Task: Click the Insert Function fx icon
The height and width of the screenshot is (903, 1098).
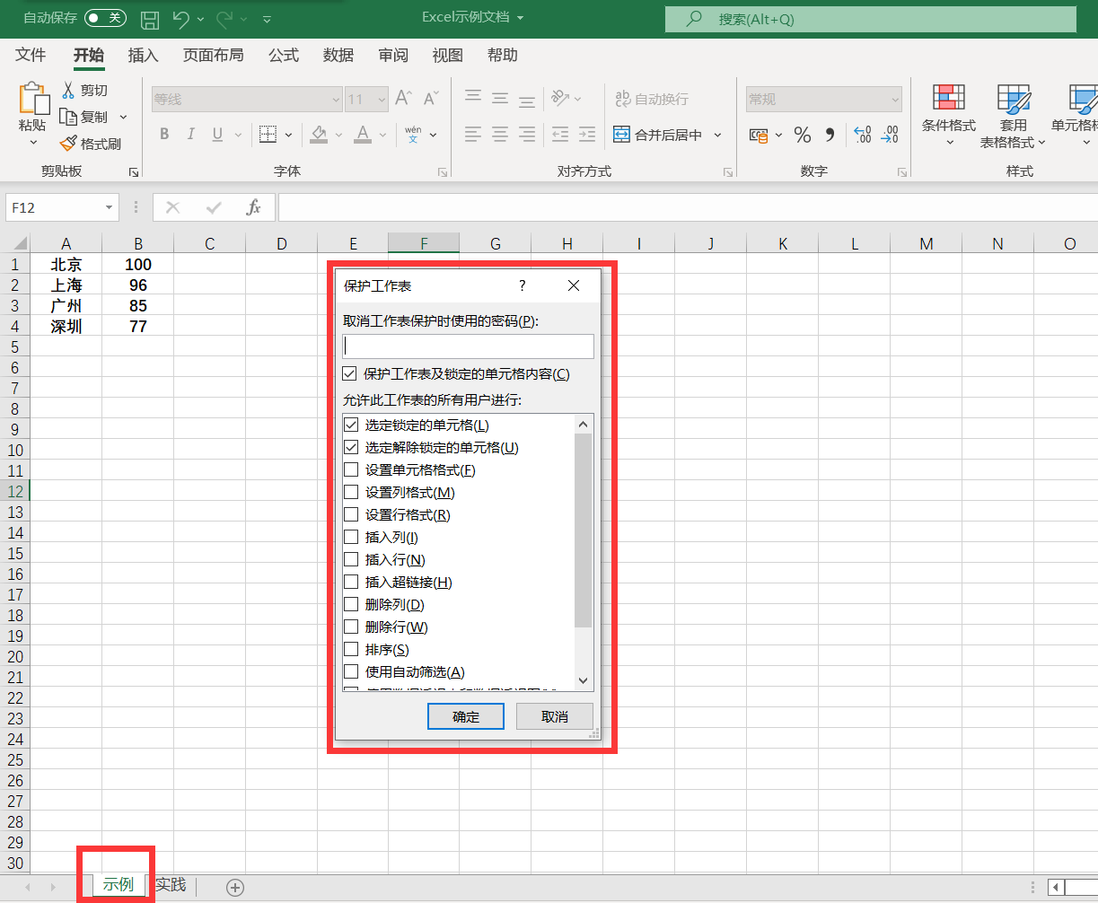Action: [253, 207]
